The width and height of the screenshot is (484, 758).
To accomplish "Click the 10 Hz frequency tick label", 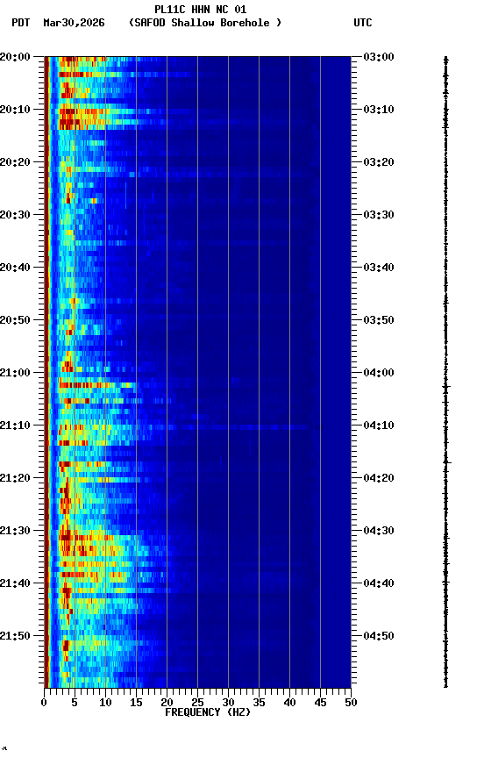I will [x=105, y=703].
